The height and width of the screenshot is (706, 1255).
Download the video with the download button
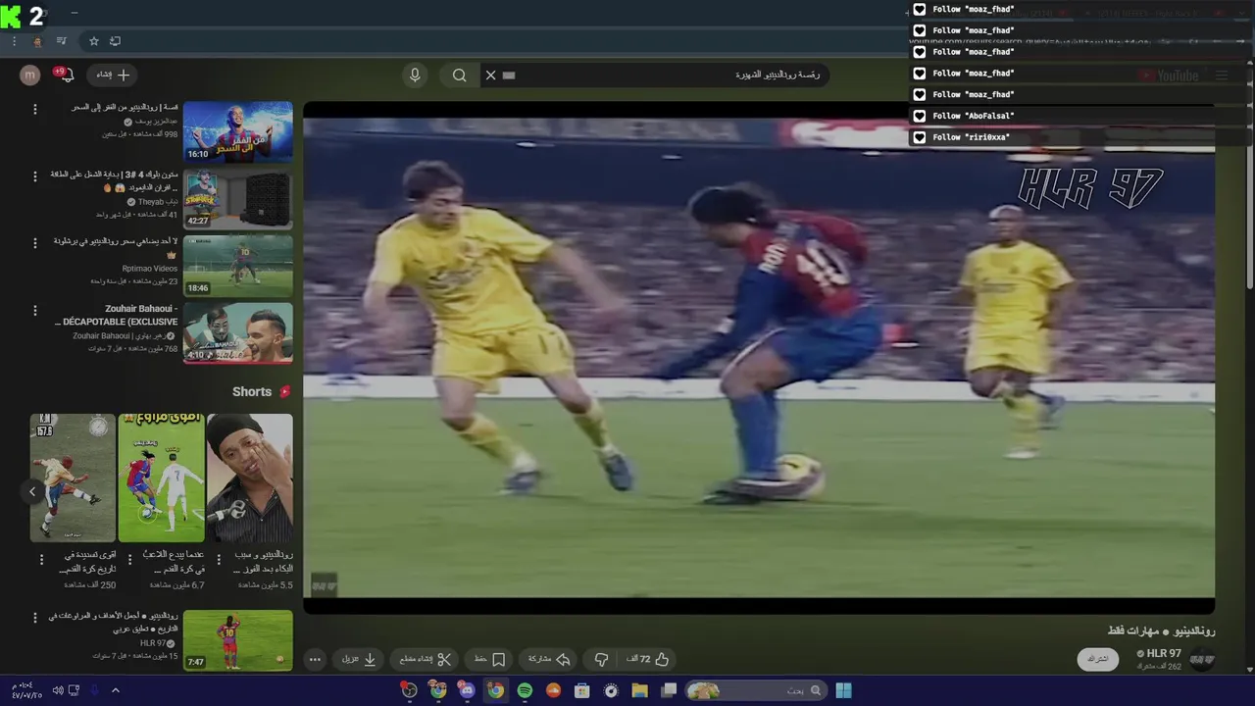coord(359,659)
